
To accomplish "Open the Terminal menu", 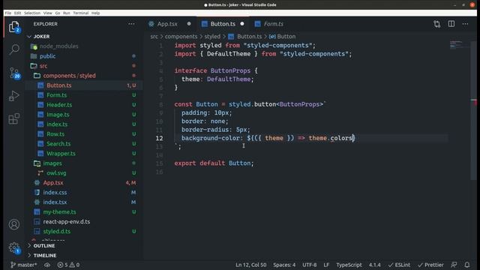I will 81,13.
